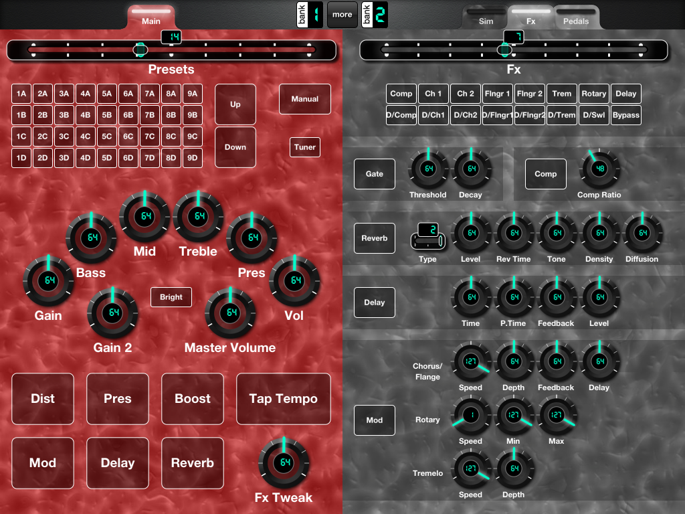Select preset 1A
The image size is (685, 514).
point(21,94)
